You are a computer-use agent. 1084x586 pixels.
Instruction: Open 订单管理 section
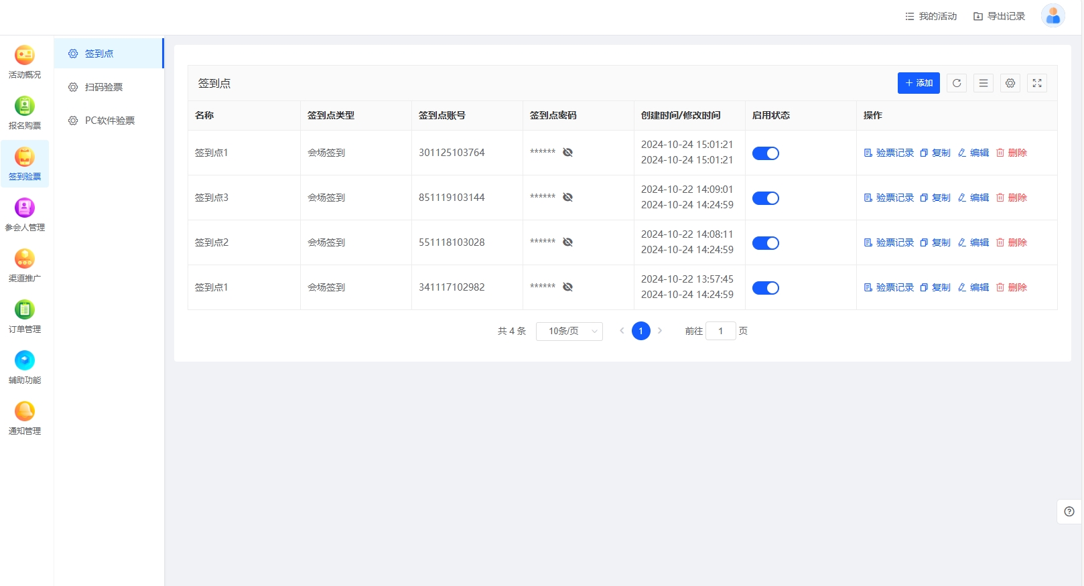[x=25, y=317]
